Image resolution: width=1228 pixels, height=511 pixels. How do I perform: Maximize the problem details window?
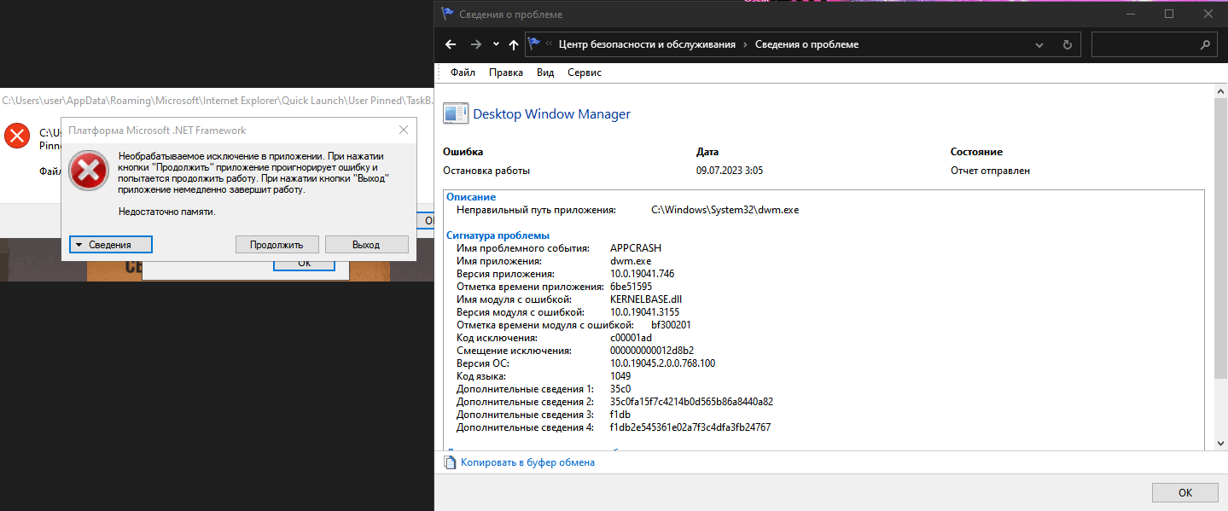(x=1169, y=14)
